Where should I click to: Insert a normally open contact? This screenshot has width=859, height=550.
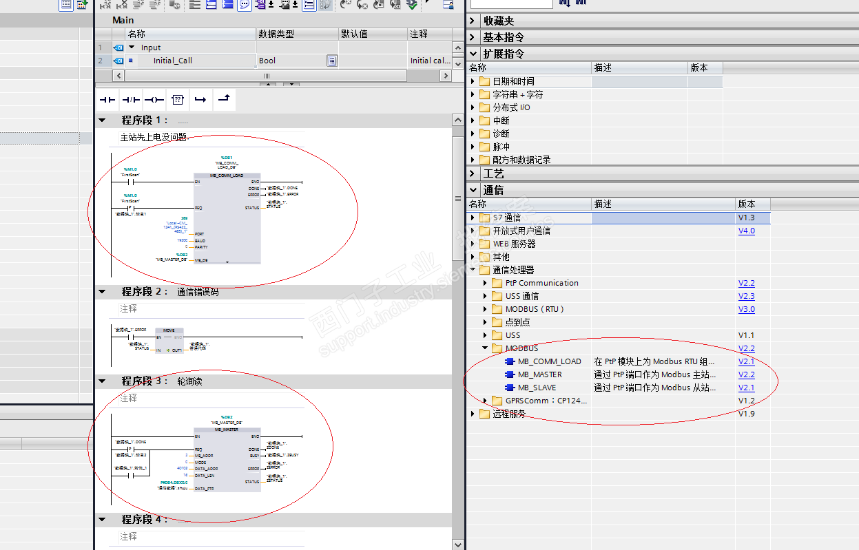[x=107, y=100]
